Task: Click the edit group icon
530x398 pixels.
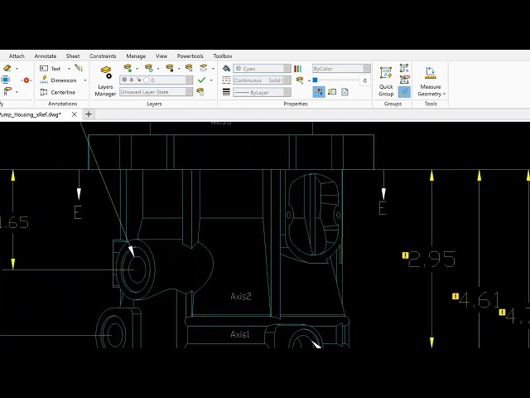Action: point(404,80)
